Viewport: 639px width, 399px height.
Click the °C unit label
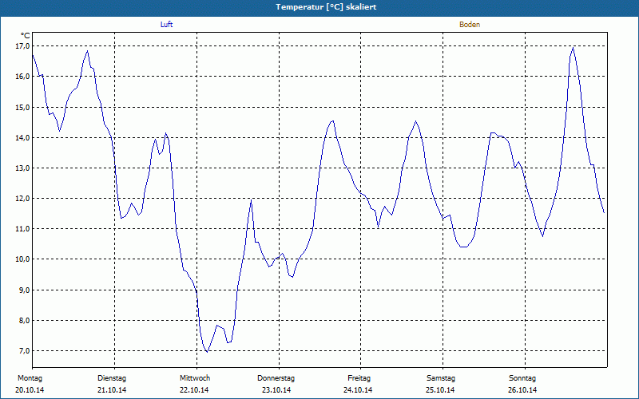[x=26, y=36]
